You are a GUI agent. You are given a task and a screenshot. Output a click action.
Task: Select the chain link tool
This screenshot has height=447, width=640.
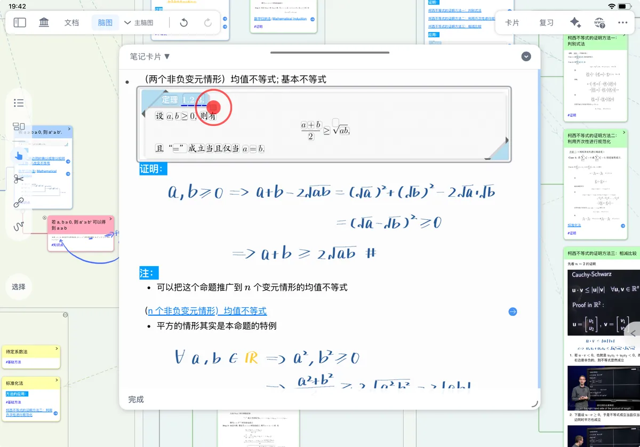point(19,203)
